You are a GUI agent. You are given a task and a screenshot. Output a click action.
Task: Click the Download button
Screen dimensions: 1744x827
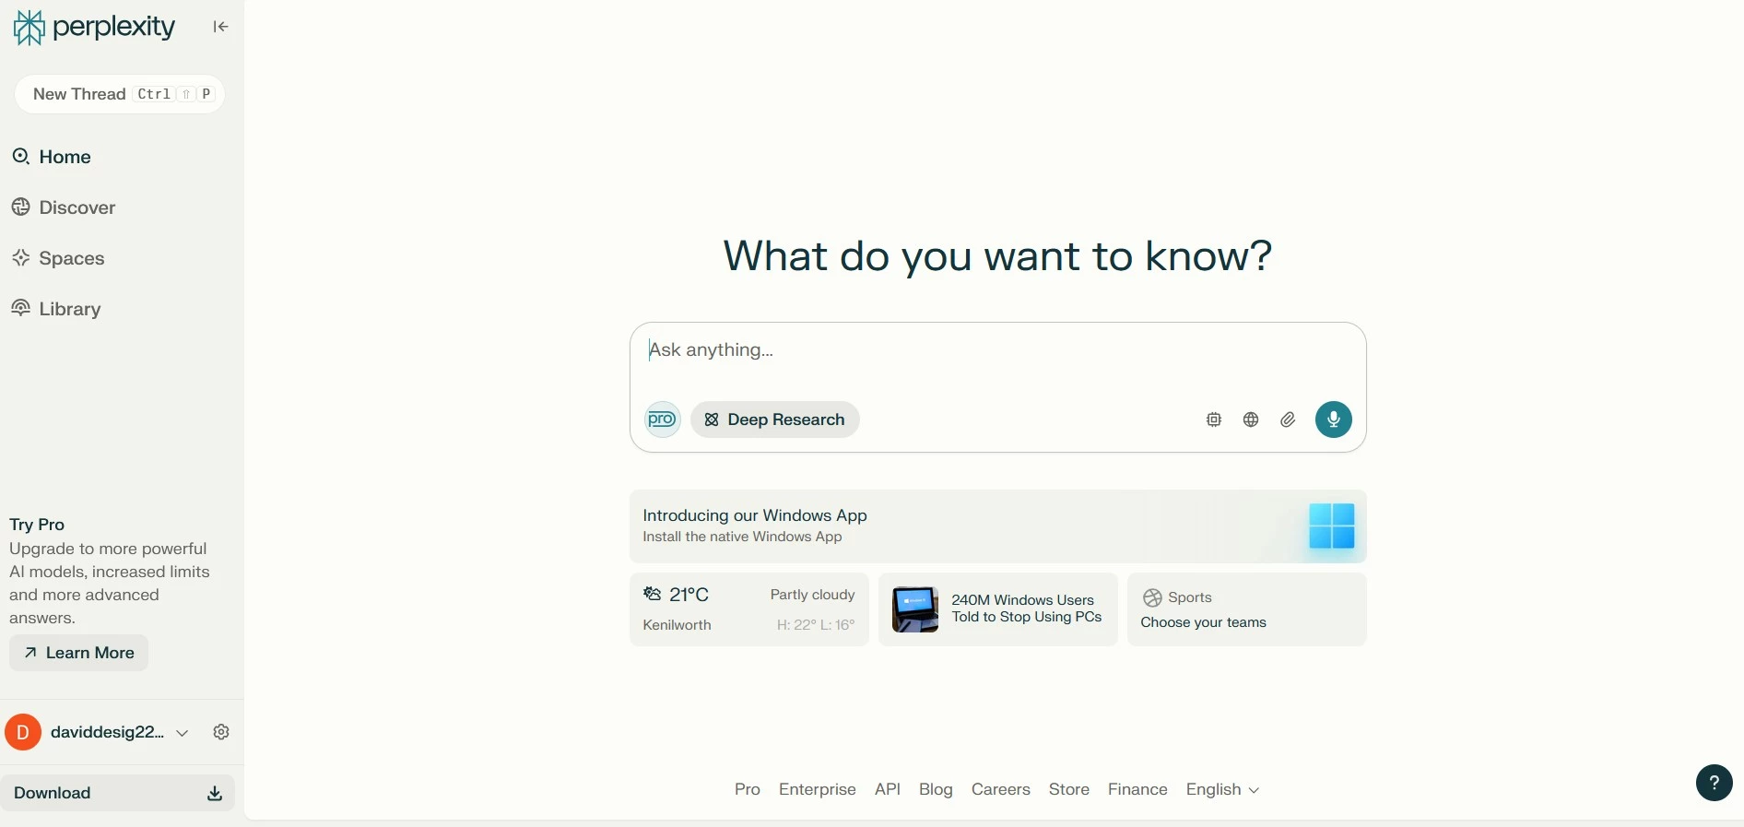[x=118, y=793]
